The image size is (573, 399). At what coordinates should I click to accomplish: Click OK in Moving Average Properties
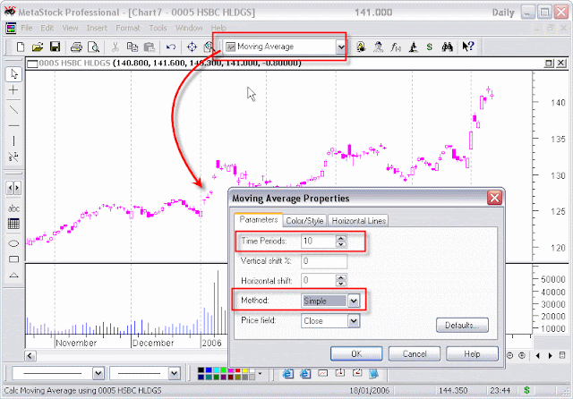pos(356,353)
